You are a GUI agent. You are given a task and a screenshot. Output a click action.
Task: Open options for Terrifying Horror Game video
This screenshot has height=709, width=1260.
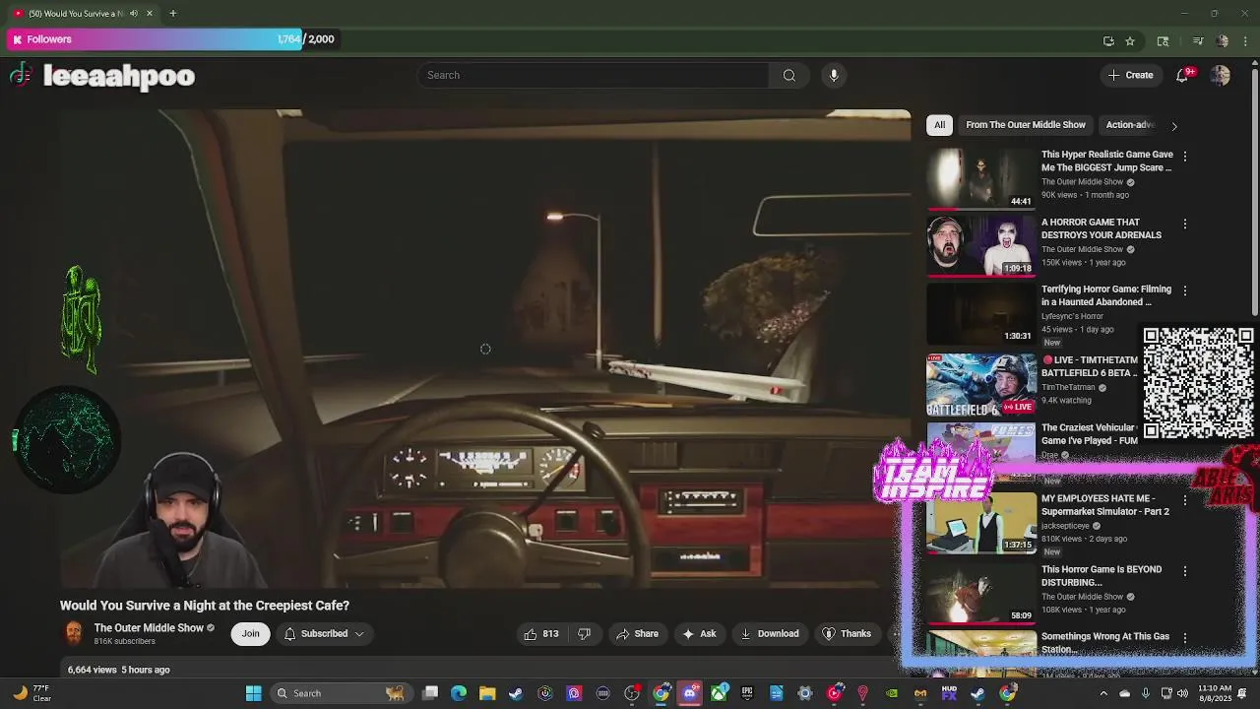click(1185, 290)
